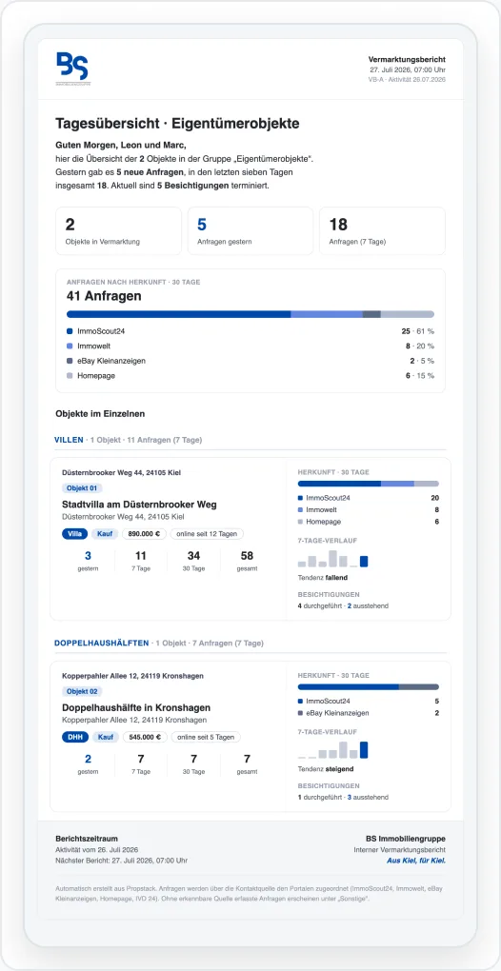Click the Tagesübersicht · Eigentümerobjekte heading
This screenshot has width=501, height=971.
[x=177, y=124]
